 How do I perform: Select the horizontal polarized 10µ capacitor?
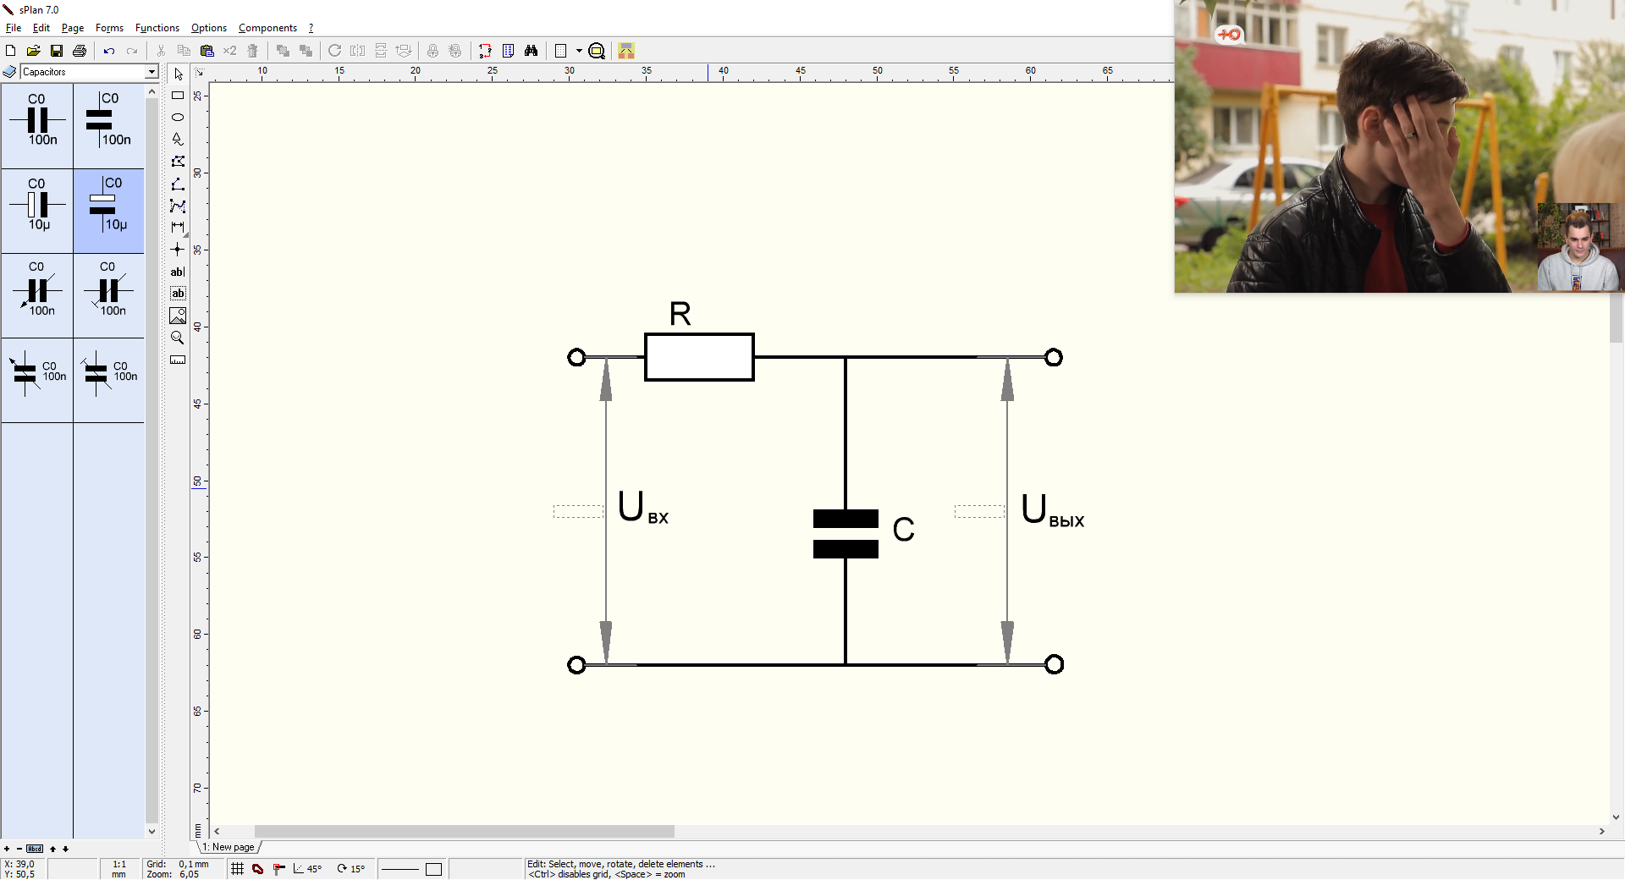[37, 211]
